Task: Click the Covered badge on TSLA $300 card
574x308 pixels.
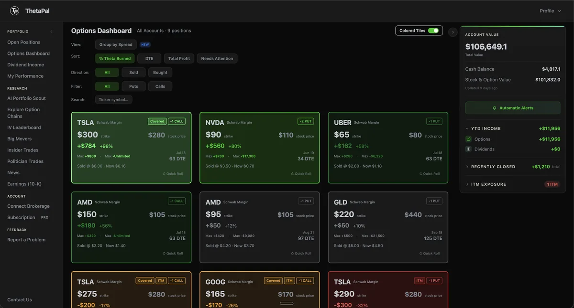Action: coord(157,121)
